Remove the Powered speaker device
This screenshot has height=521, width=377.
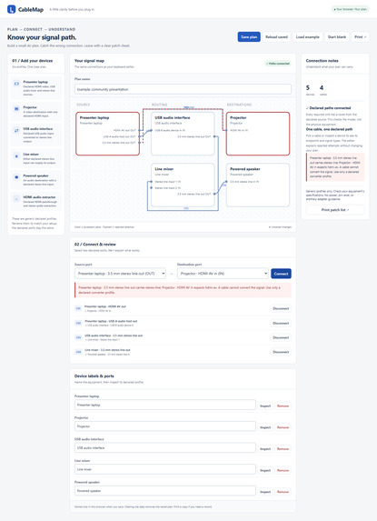tap(283, 492)
